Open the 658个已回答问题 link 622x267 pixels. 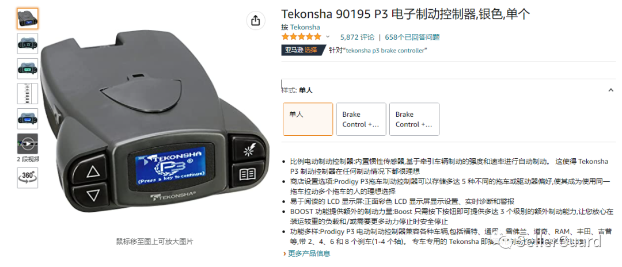412,37
